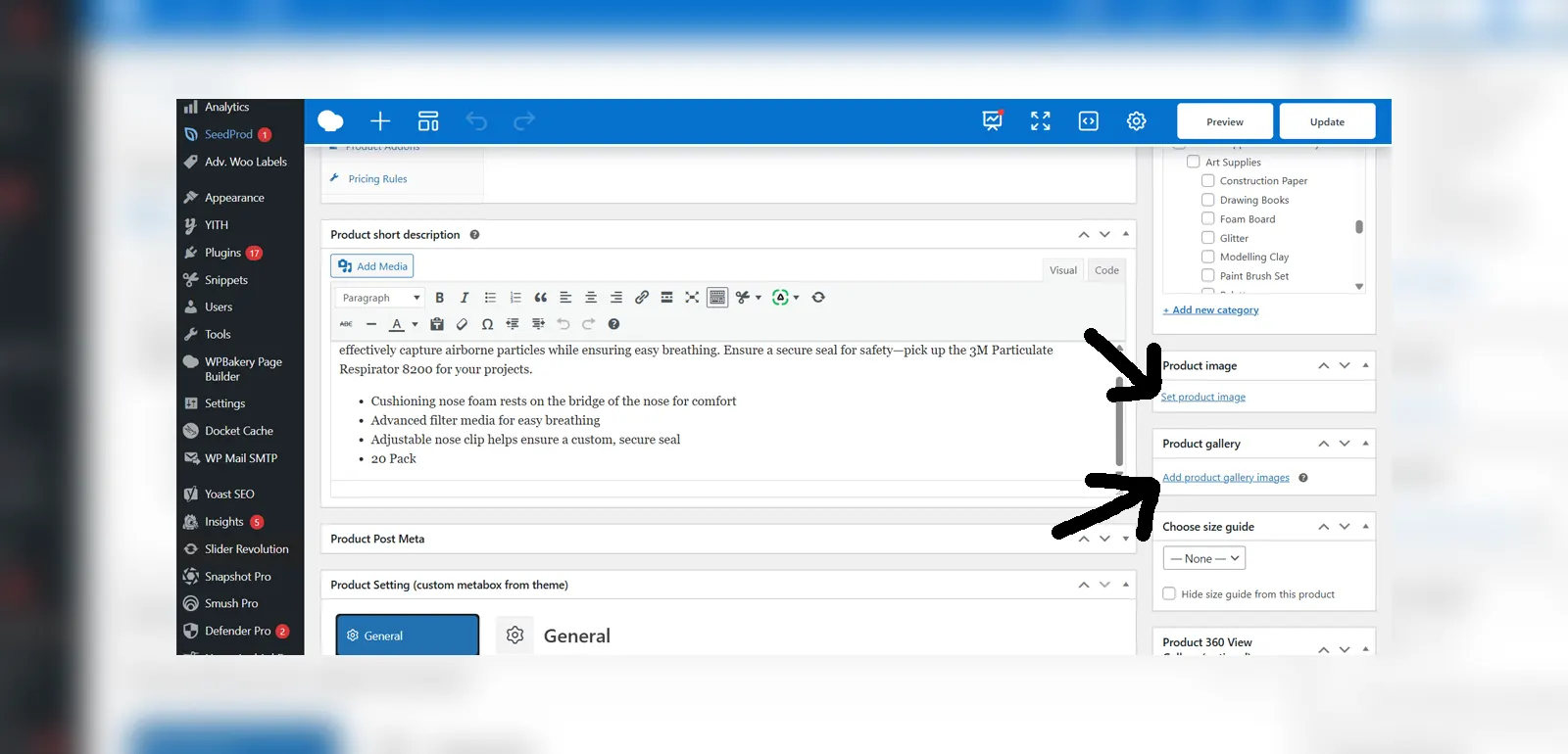Click the bulleted list icon
The image size is (1568, 754).
click(490, 298)
